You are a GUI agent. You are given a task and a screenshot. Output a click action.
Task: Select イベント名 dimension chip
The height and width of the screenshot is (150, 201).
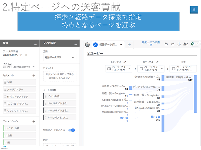(19, 128)
